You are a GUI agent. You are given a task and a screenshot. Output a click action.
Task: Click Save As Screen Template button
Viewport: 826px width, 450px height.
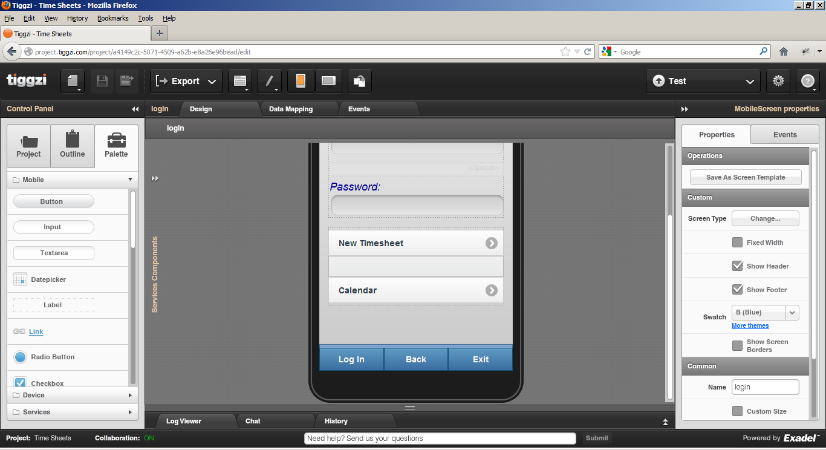746,177
